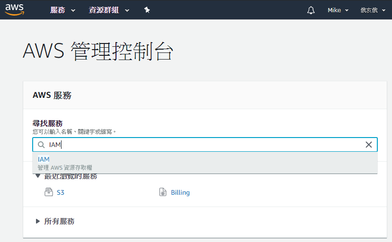The width and height of the screenshot is (392, 242).
Task: Click the Billing document icon
Action: [163, 192]
